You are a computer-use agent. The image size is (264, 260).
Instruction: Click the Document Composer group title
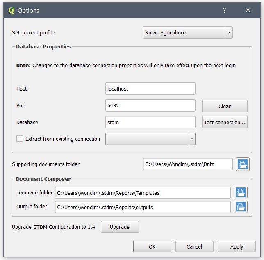click(x=43, y=179)
